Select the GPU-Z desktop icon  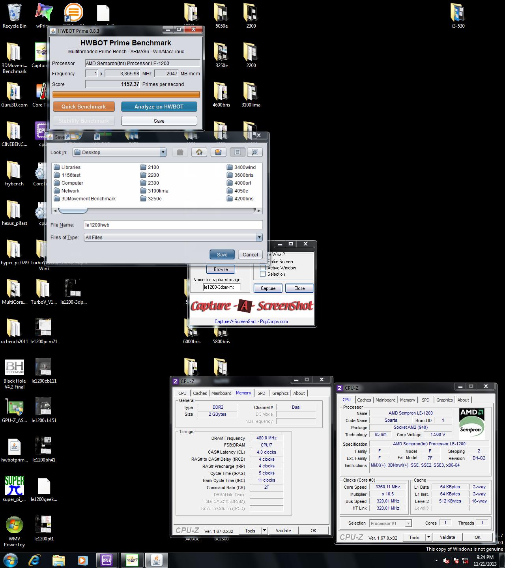tap(15, 411)
